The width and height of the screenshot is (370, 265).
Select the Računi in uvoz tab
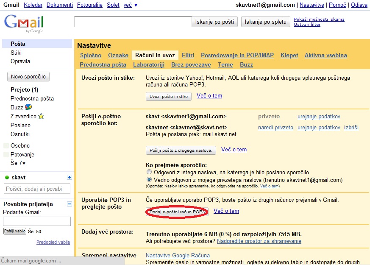coord(155,55)
